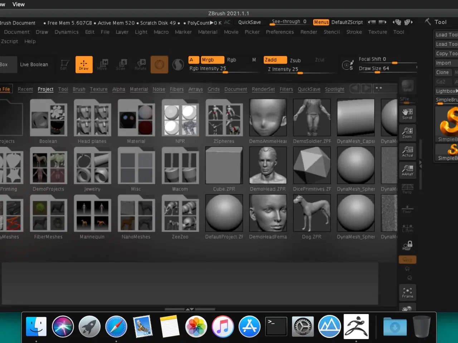Toggle the Menus button
This screenshot has width=458, height=343.
321,22
